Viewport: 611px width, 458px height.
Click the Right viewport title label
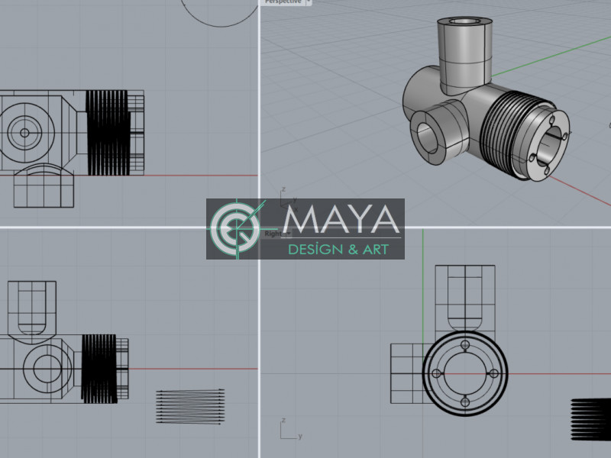(x=273, y=234)
